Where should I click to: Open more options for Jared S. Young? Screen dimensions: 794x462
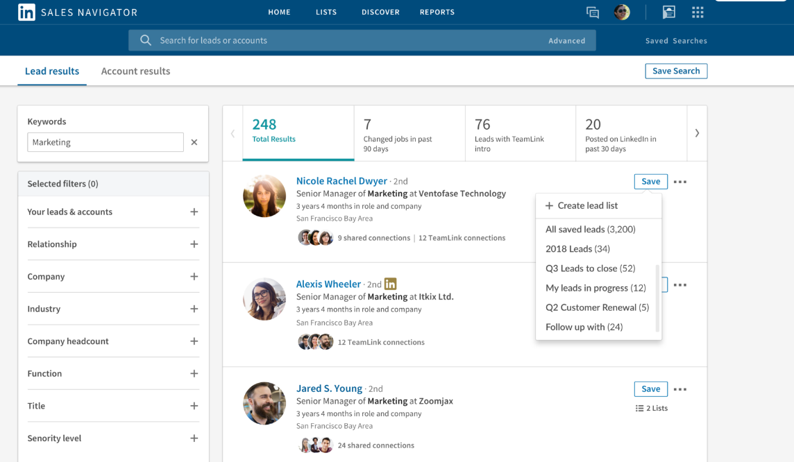point(680,389)
